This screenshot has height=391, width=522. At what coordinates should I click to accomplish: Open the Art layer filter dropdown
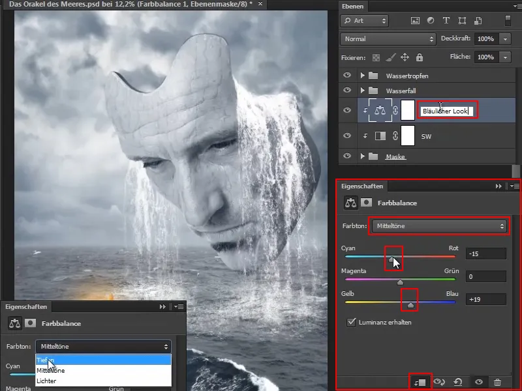365,21
